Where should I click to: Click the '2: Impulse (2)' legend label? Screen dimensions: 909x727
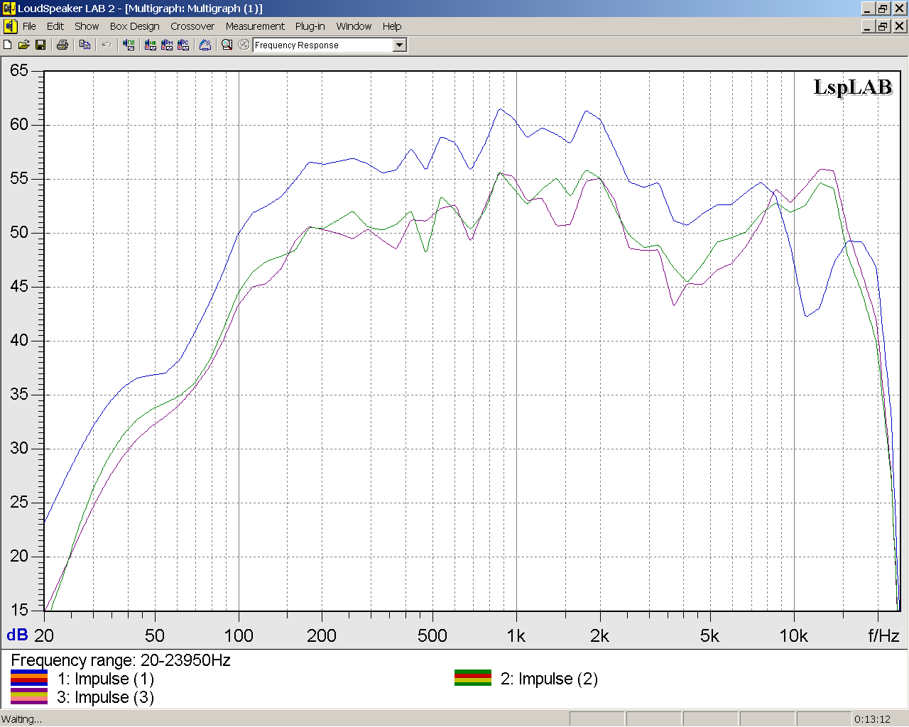[549, 679]
